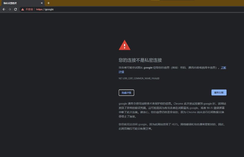Click the forward navigation arrow
Screen dimensions: 244x157
[x=10, y=9]
